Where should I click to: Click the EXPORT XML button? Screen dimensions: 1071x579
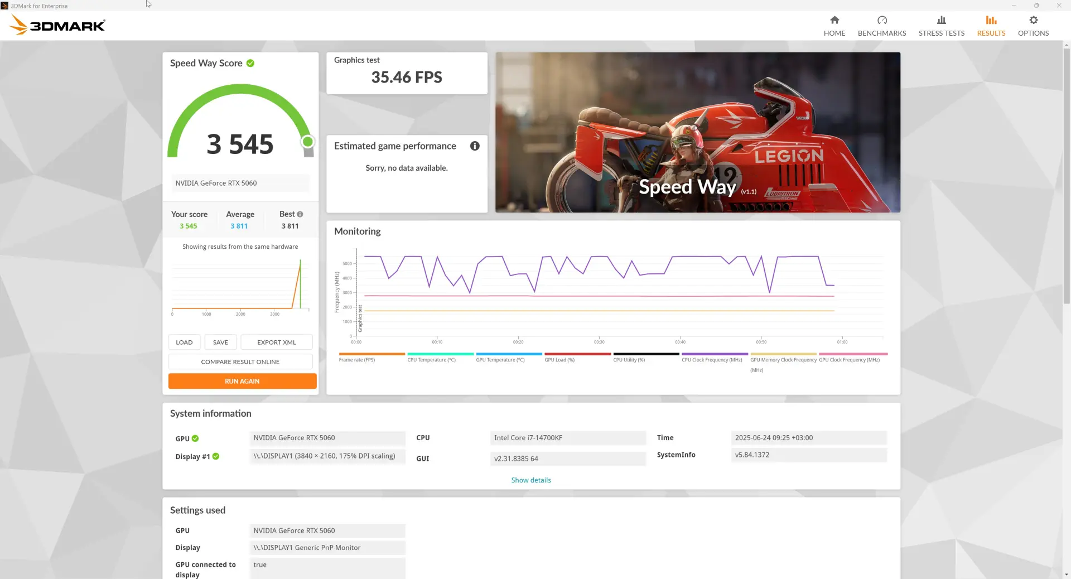(277, 342)
